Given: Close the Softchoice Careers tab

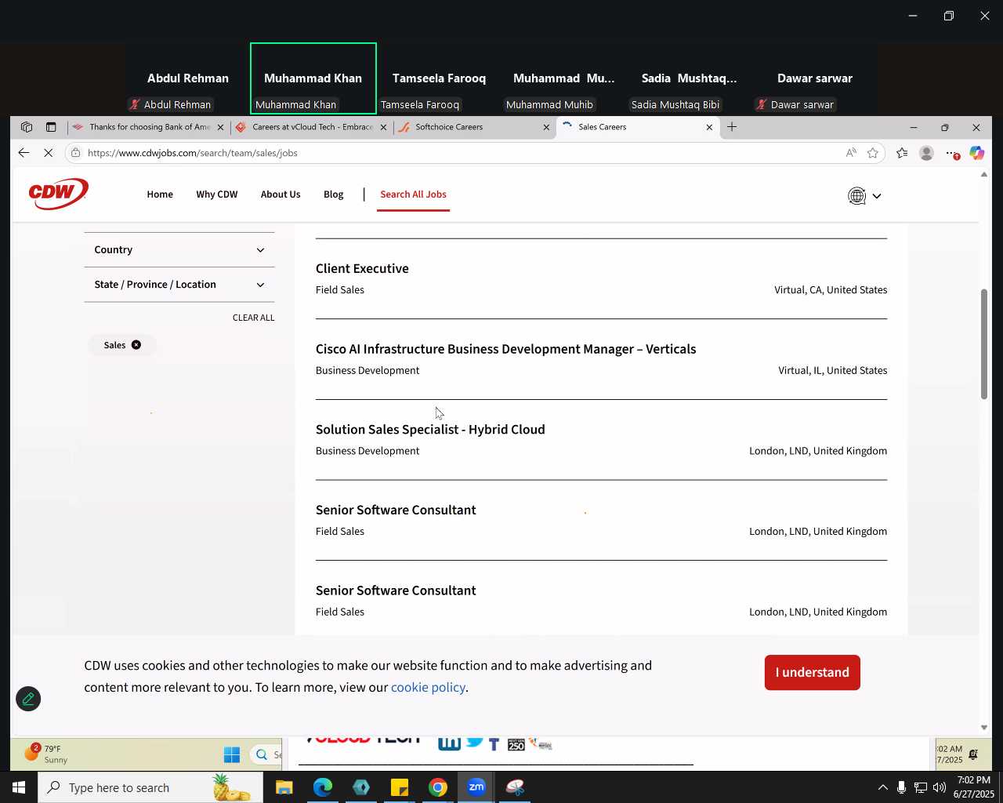Looking at the screenshot, I should point(546,127).
